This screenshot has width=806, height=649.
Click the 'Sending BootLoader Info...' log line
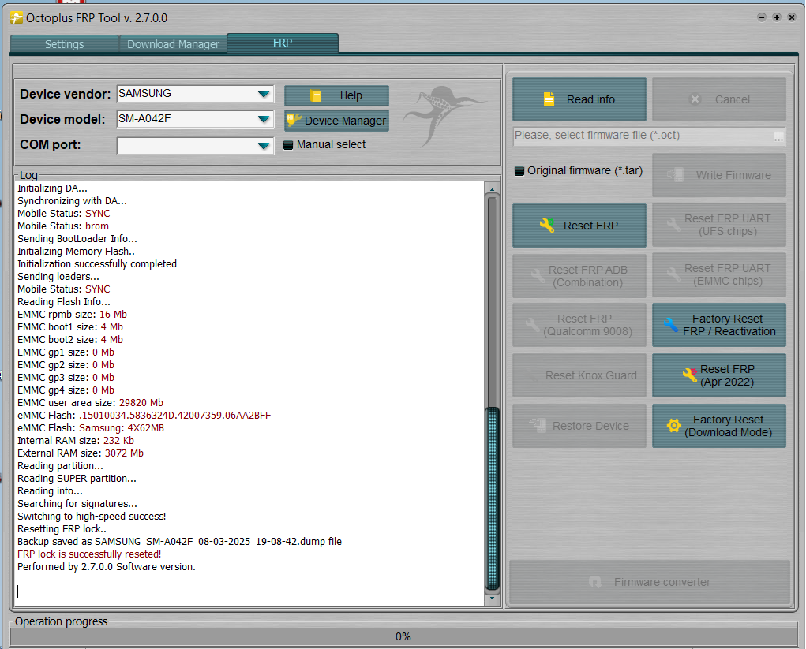77,239
